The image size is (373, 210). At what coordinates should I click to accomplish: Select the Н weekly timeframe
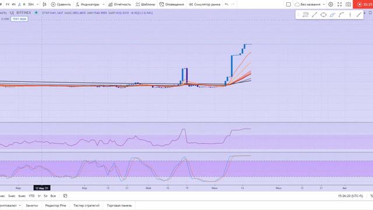pos(24,4)
